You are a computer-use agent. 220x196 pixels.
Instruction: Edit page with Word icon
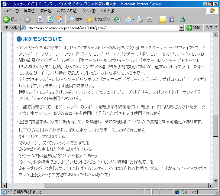tap(150, 19)
